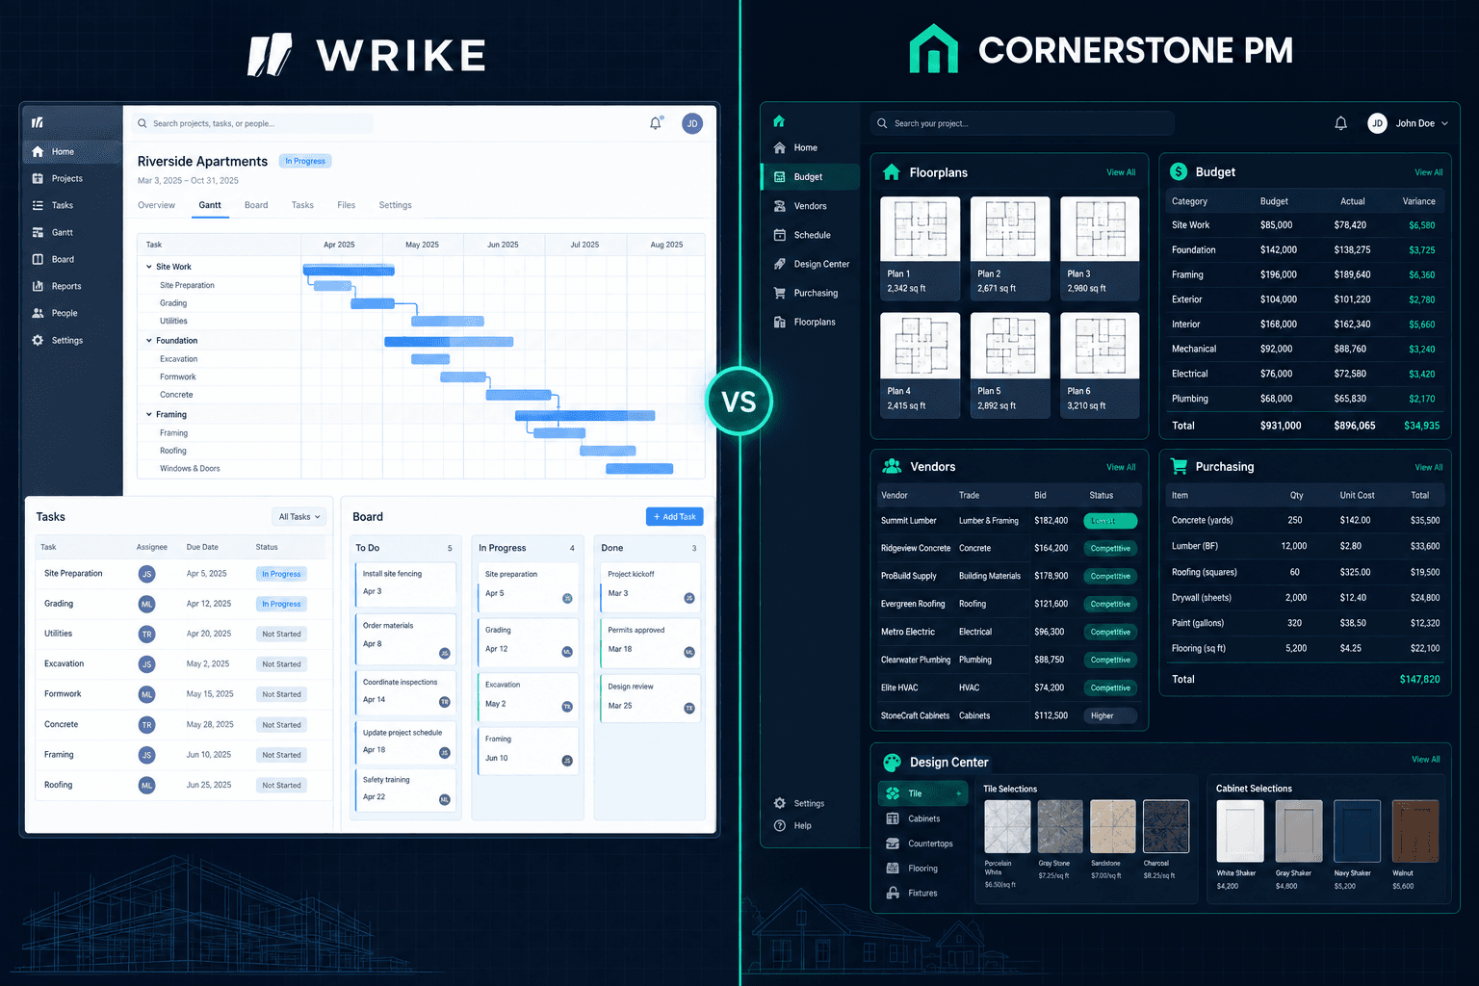Image resolution: width=1479 pixels, height=986 pixels.
Task: Select Charcoal tile swatch
Action: coord(1166,826)
